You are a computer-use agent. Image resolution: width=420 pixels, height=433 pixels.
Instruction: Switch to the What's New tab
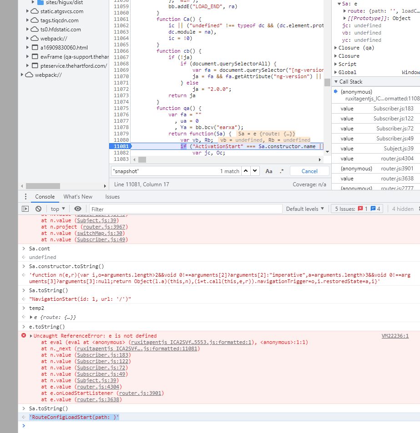point(78,197)
